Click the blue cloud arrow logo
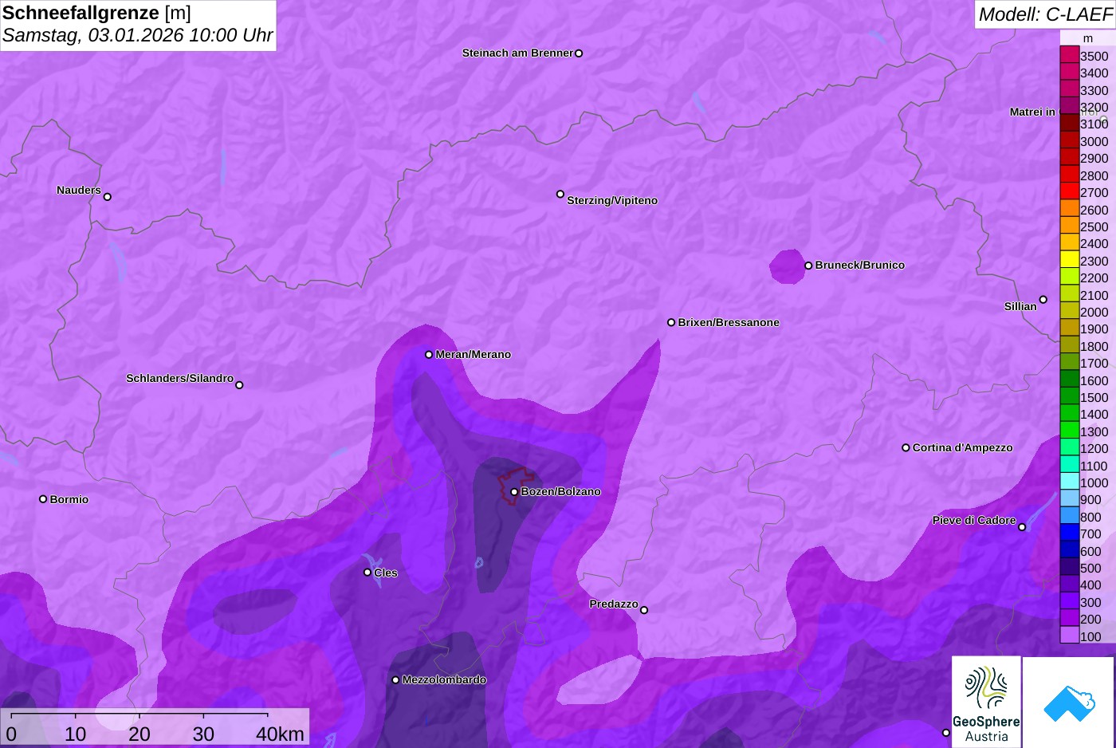This screenshot has height=748, width=1116. pos(1069,703)
